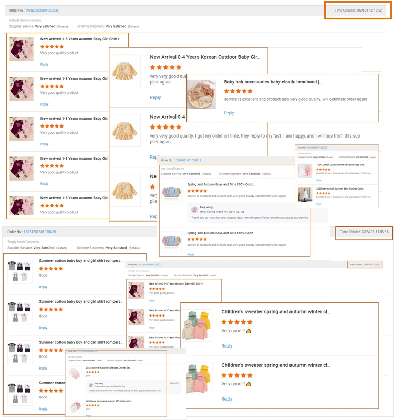Reply to first Very good!!! sweater review
Image resolution: width=394 pixels, height=420 pixels.
pos(227,346)
